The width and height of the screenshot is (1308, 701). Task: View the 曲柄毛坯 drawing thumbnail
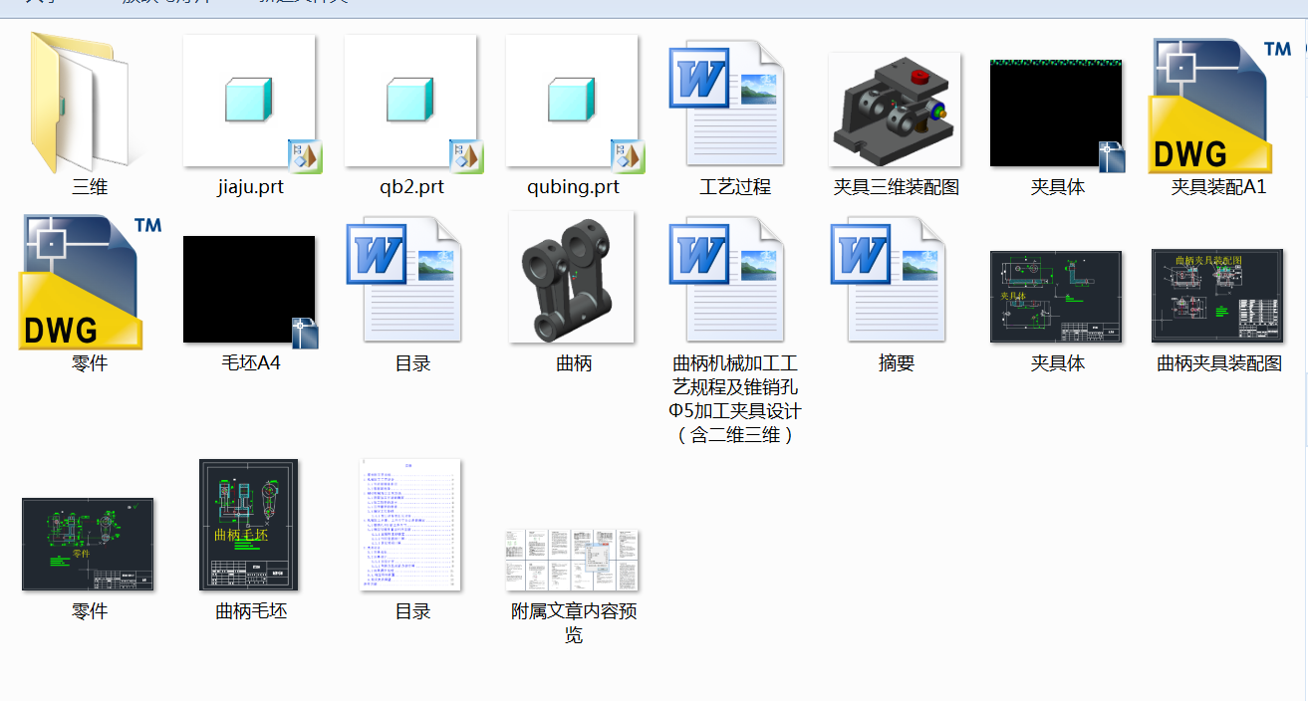coord(248,525)
